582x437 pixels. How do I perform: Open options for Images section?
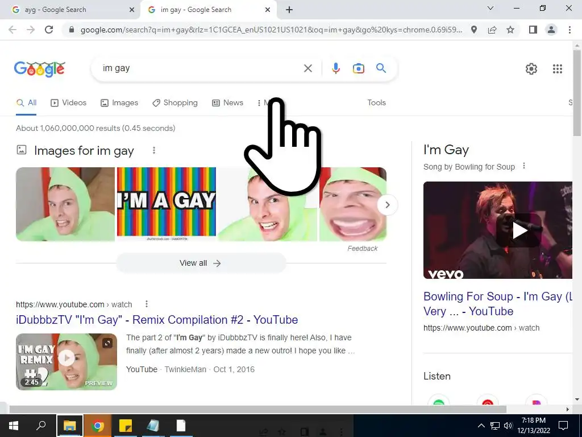point(154,150)
